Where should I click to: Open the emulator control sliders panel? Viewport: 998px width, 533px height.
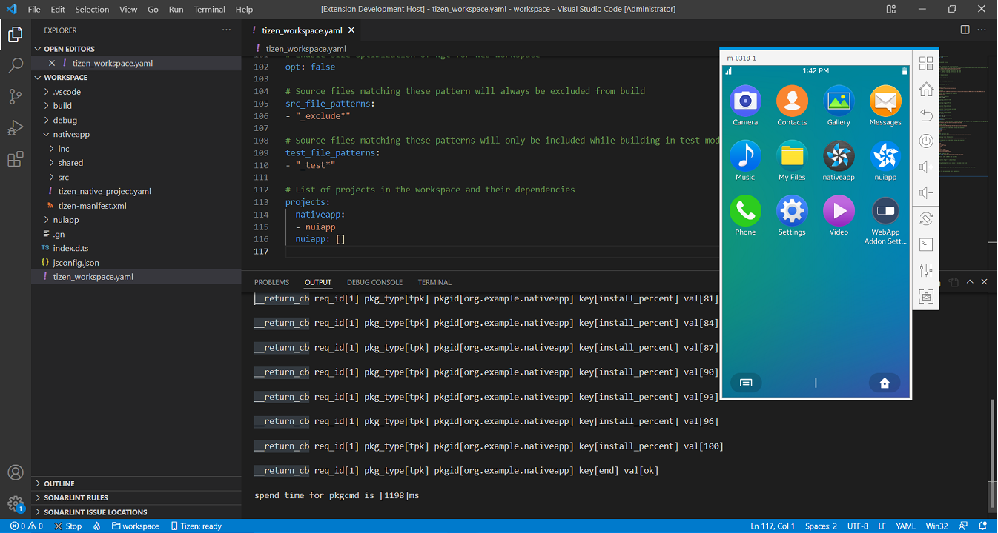pos(925,270)
